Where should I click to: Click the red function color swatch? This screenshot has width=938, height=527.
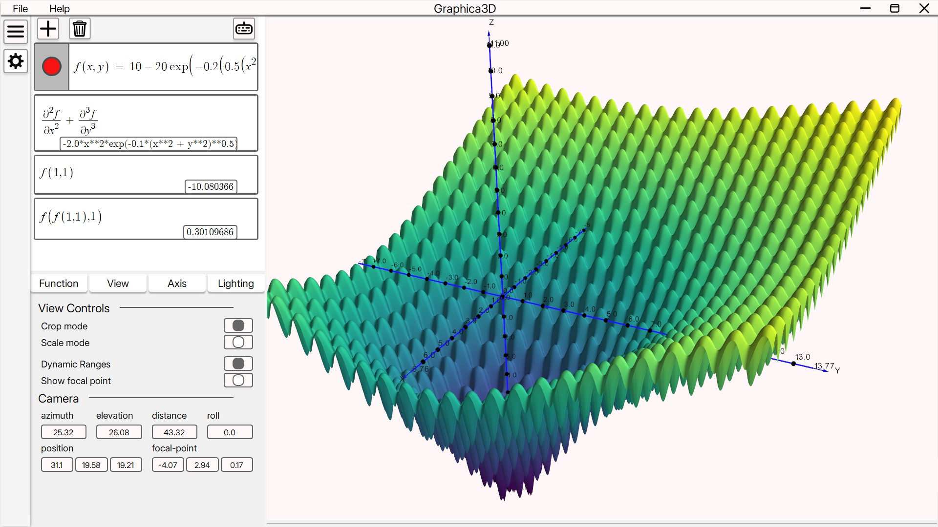pos(52,67)
